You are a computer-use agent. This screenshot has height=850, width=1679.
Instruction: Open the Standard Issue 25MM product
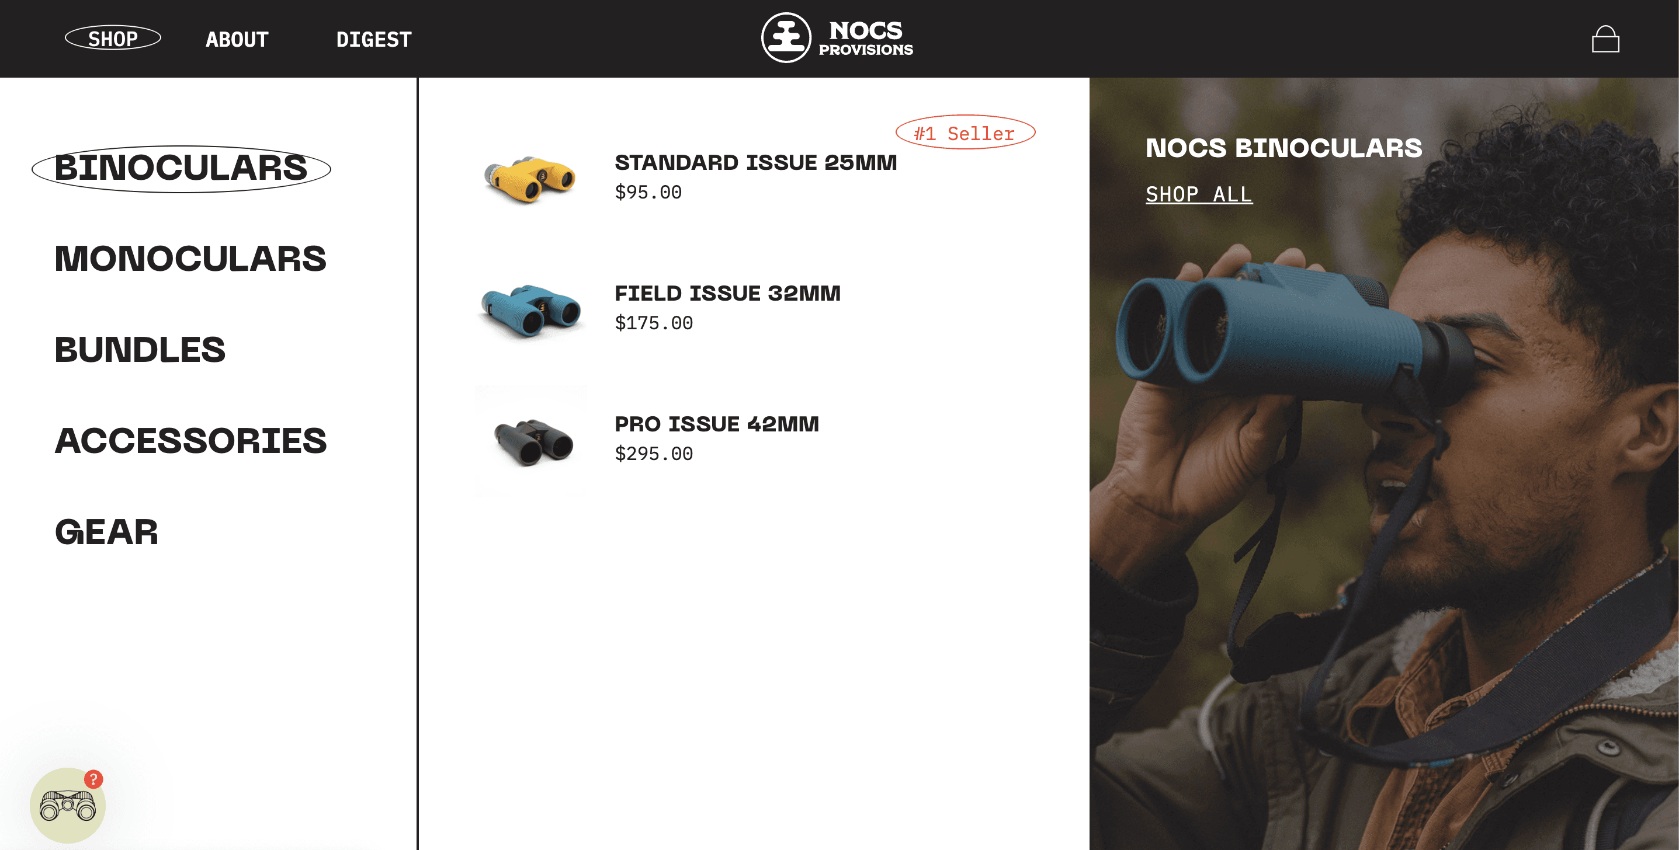tap(755, 162)
